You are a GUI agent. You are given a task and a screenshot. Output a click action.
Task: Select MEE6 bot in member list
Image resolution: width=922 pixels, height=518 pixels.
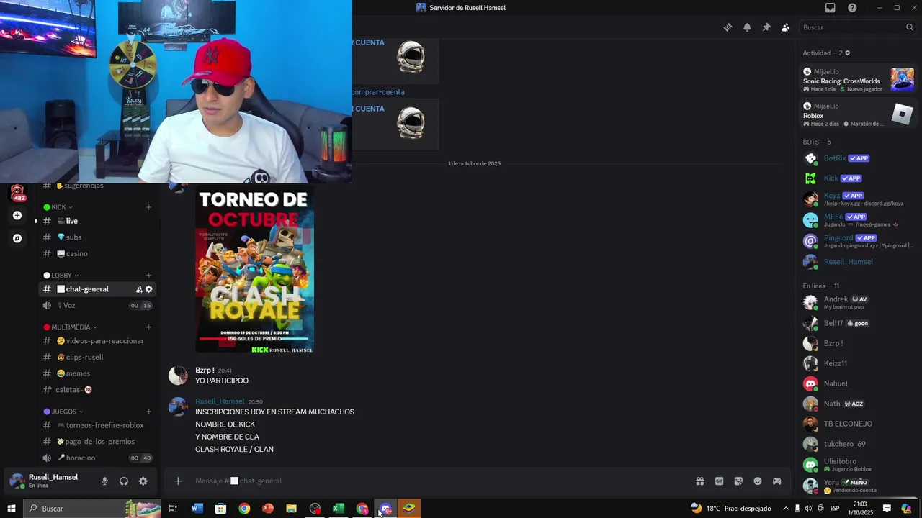[x=859, y=220]
